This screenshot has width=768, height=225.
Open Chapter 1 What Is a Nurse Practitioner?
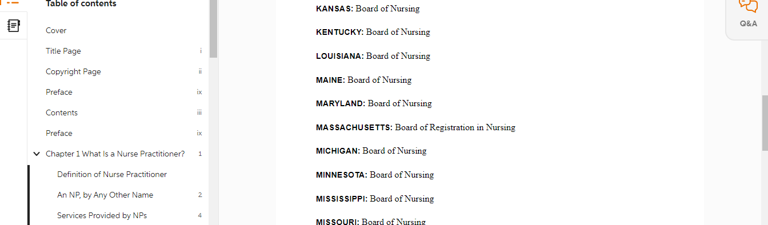coord(115,154)
